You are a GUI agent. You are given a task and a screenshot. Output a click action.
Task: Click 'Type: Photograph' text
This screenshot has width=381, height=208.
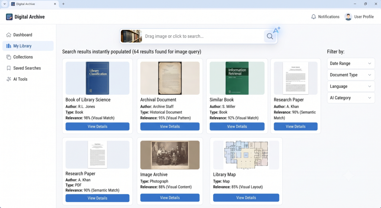(x=154, y=181)
